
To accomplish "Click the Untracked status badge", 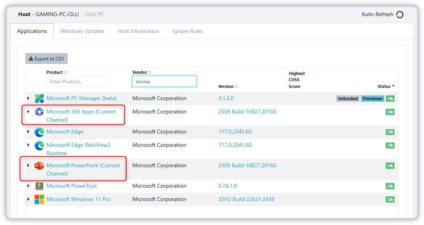I will coord(348,99).
